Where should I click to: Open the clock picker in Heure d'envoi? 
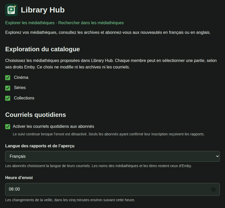(x=213, y=189)
